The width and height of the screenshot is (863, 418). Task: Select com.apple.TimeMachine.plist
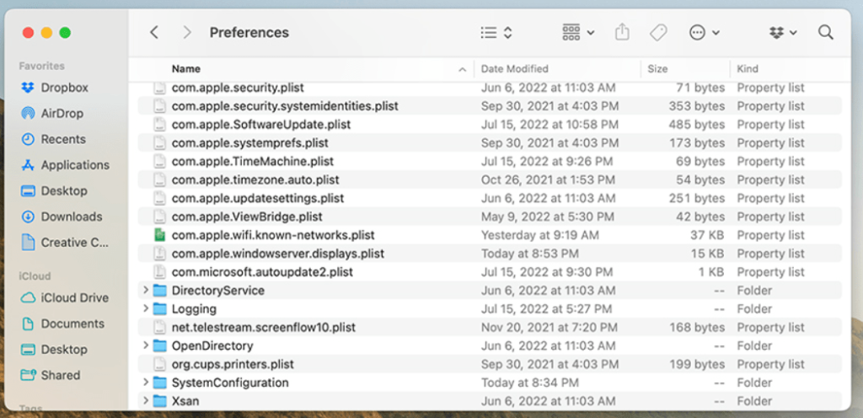(x=253, y=162)
